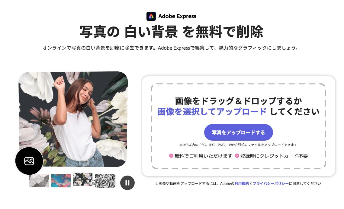Click the 40MB以内のJPEG file format note
The width and height of the screenshot is (344, 209).
point(239,145)
